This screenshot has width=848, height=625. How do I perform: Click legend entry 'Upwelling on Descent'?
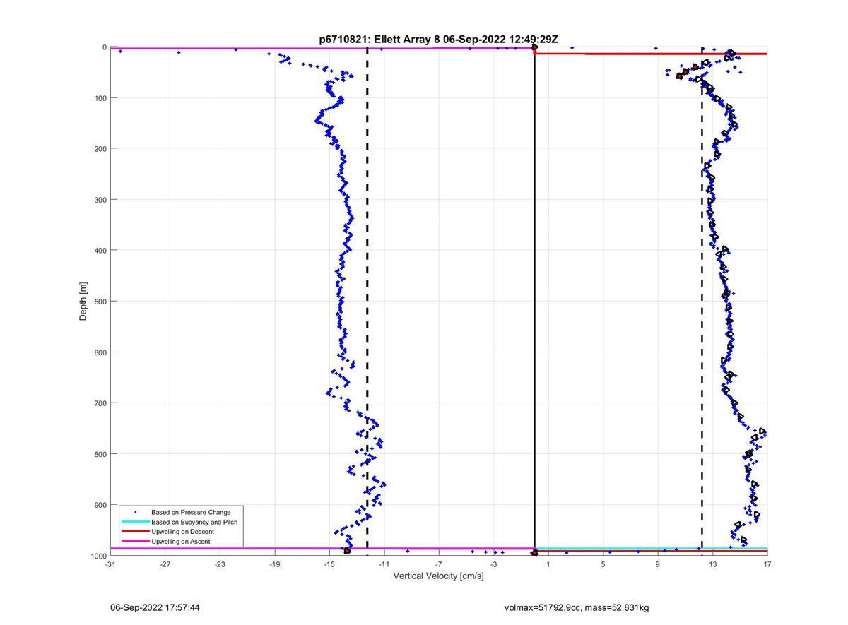(182, 532)
